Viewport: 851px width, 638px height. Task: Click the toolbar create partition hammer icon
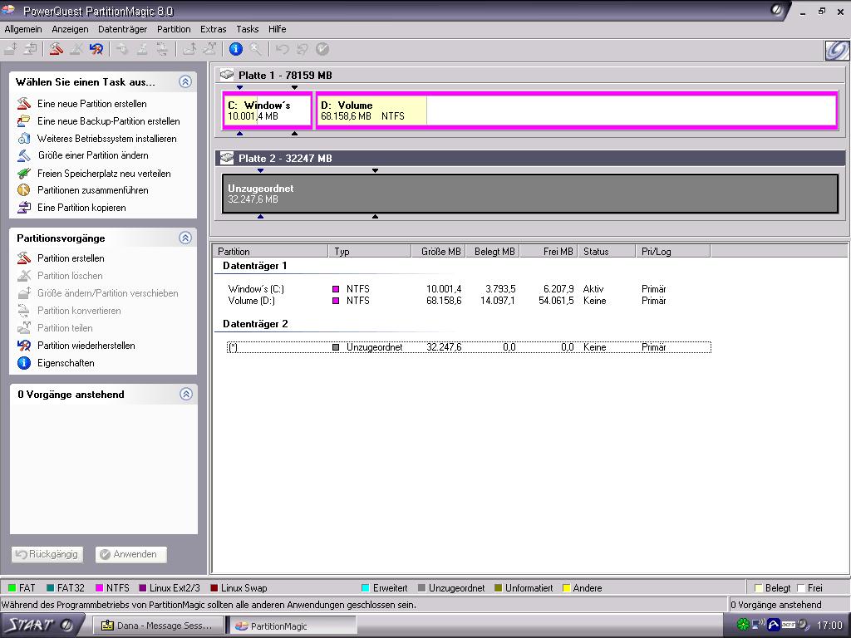click(x=56, y=49)
